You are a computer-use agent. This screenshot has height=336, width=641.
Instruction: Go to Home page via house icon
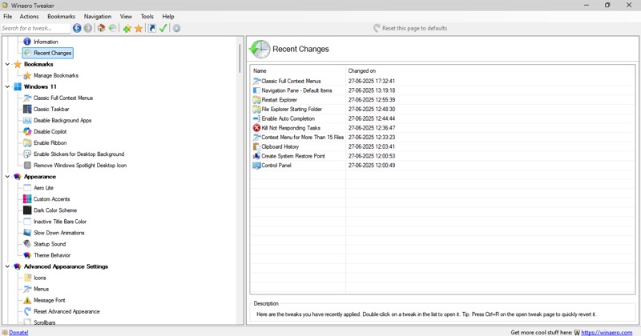point(101,28)
